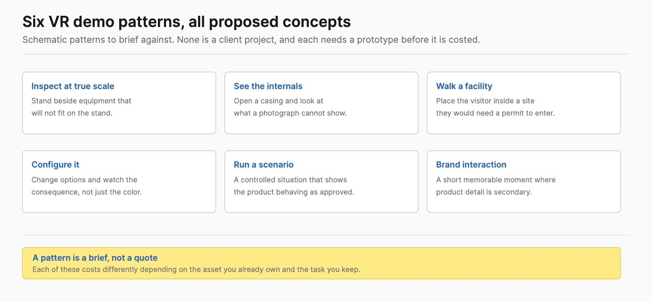
Task: Click the "Open a casing" card description
Action: click(290, 107)
